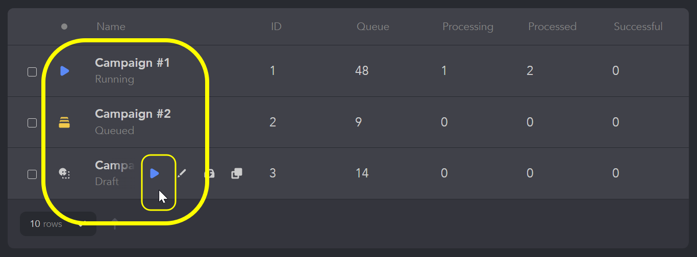Click the Queue value 48 cell
The image size is (697, 257).
pos(362,71)
